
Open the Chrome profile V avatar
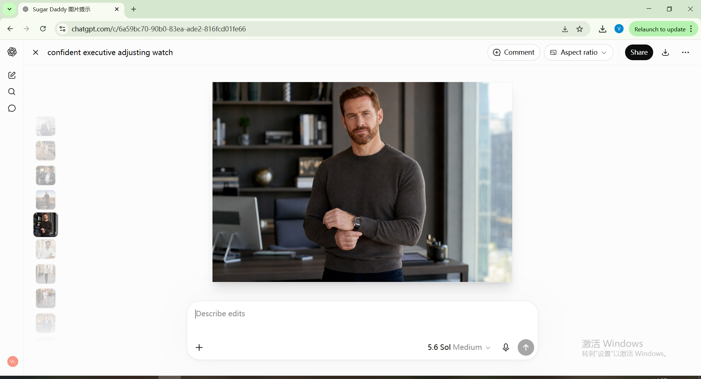pos(619,29)
